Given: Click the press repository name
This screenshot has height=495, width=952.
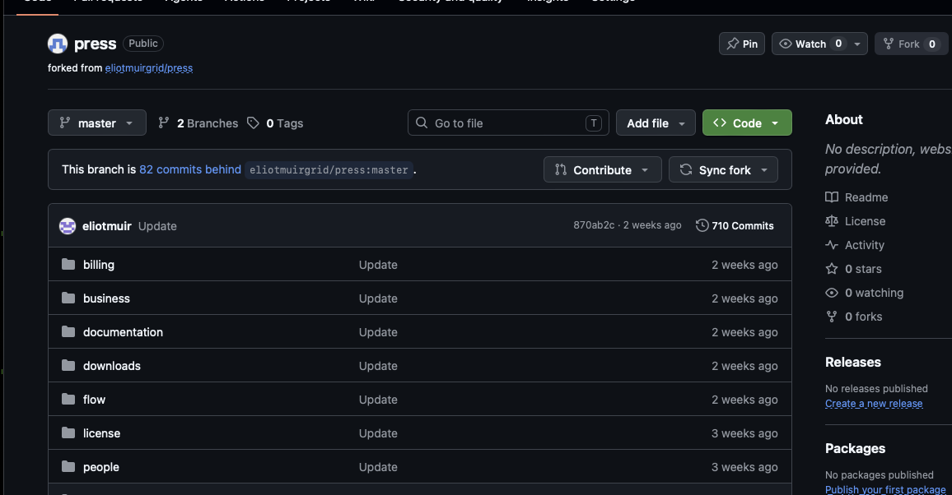Looking at the screenshot, I should click(95, 44).
